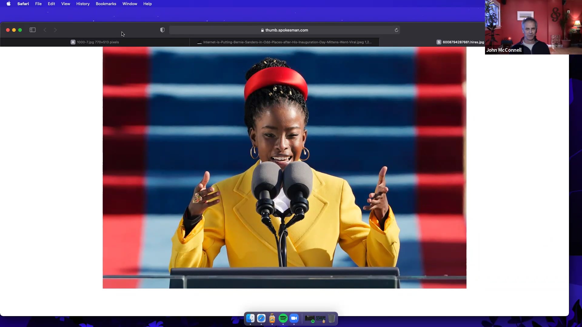Go back with the back arrow
Viewport: 582px width, 327px height.
point(45,30)
